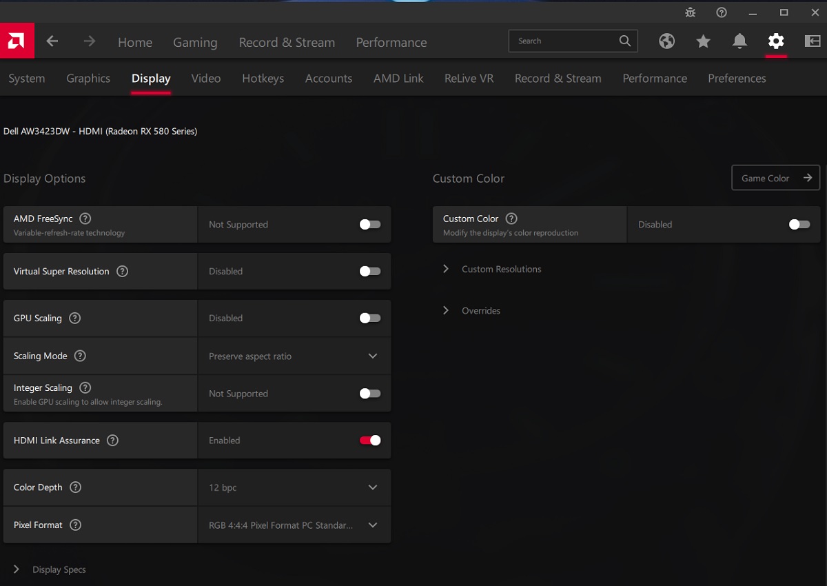Show Color Depth help icon
Viewport: 827px width, 586px height.
click(x=76, y=487)
